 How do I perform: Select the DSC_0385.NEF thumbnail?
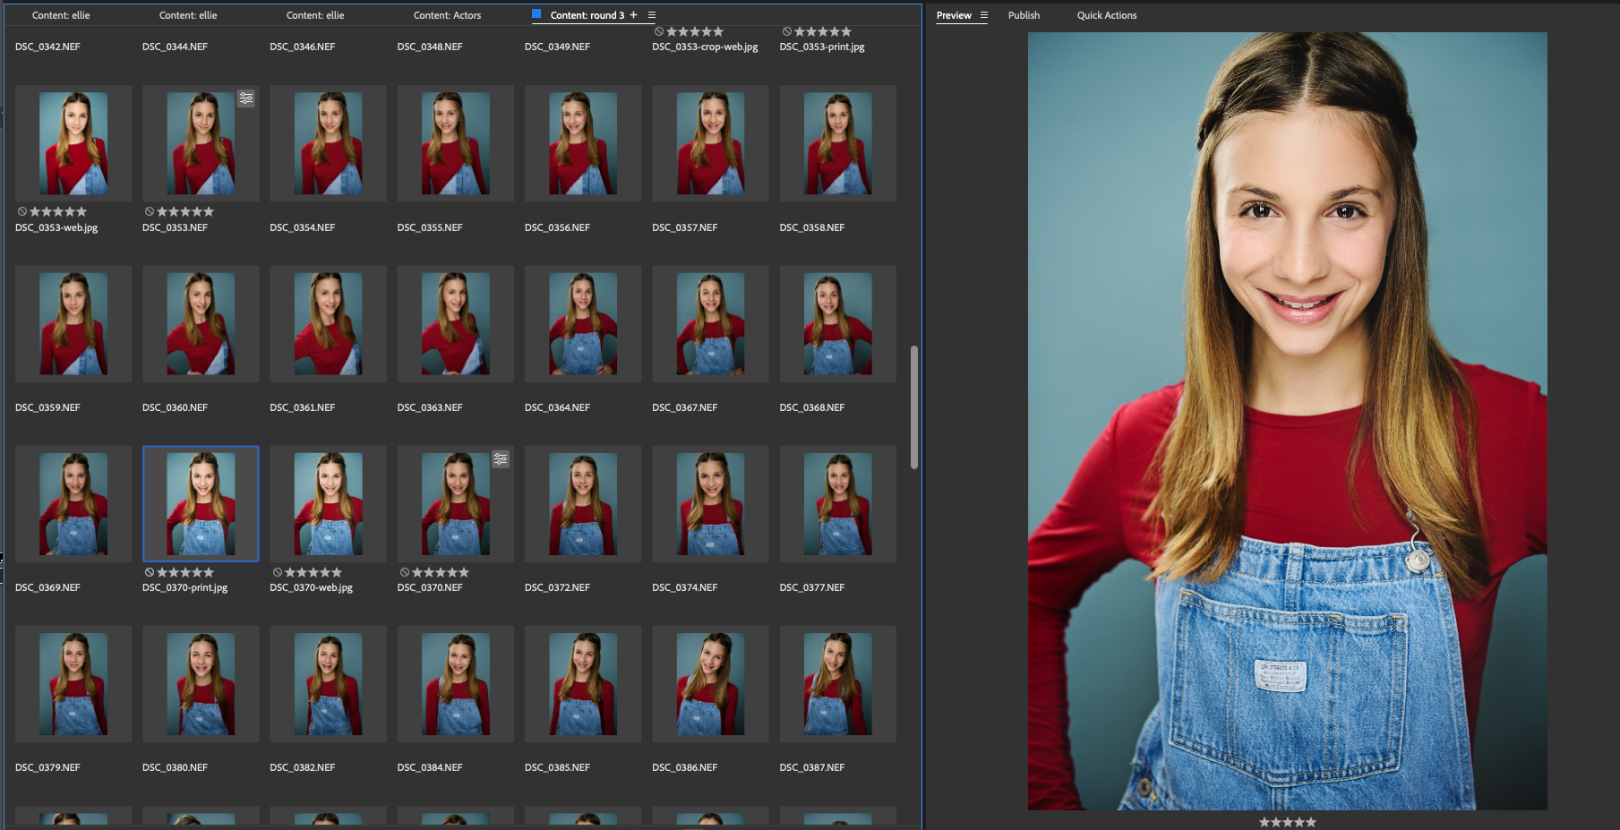pyautogui.click(x=582, y=683)
